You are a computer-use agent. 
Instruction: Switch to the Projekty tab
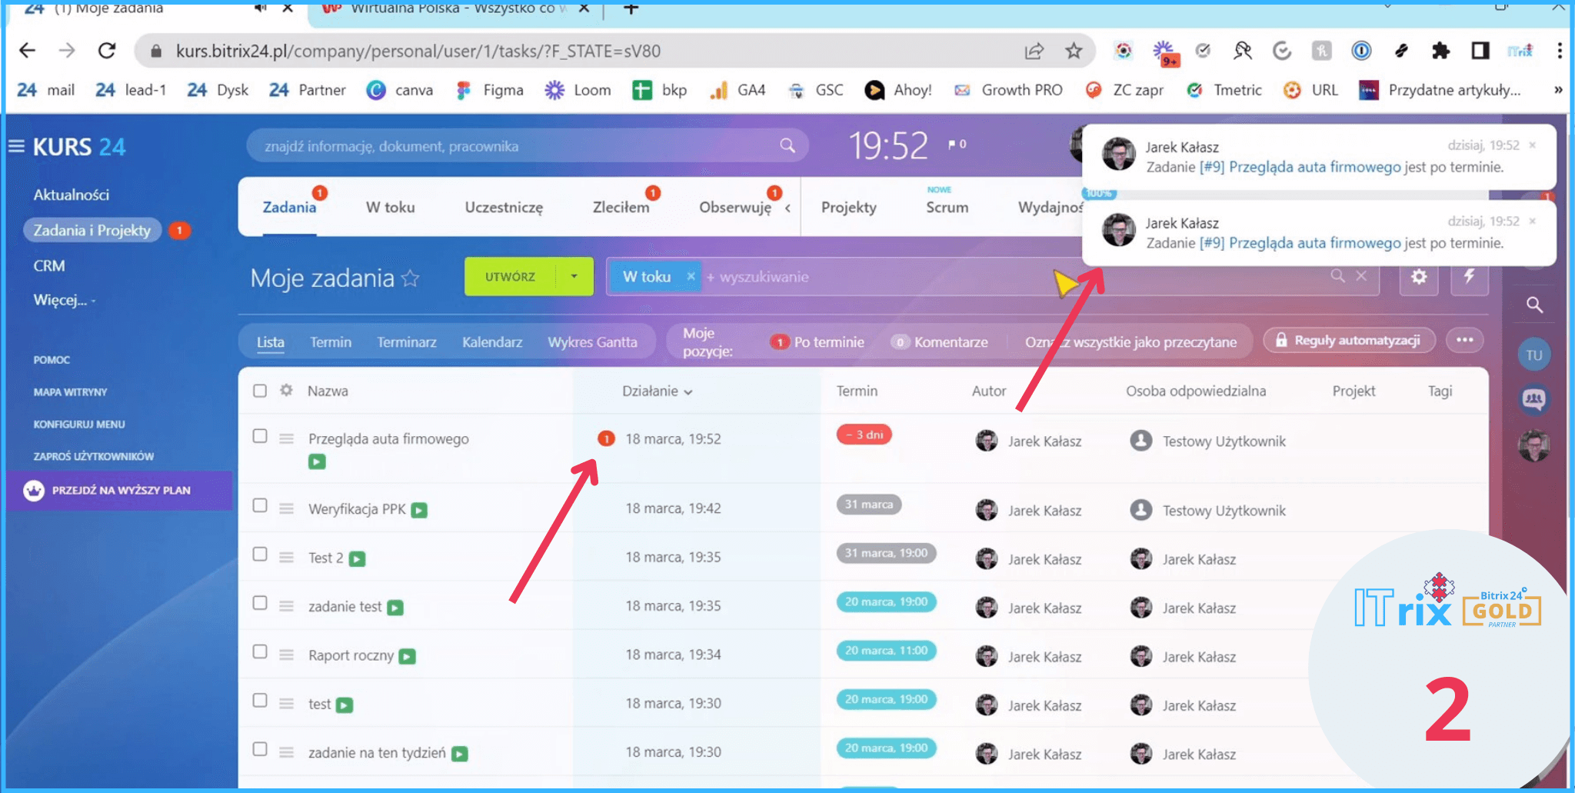click(848, 208)
